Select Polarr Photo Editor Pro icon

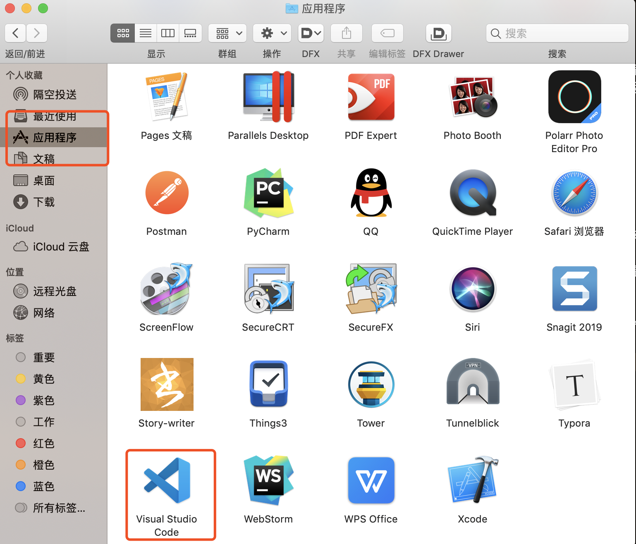(x=574, y=97)
